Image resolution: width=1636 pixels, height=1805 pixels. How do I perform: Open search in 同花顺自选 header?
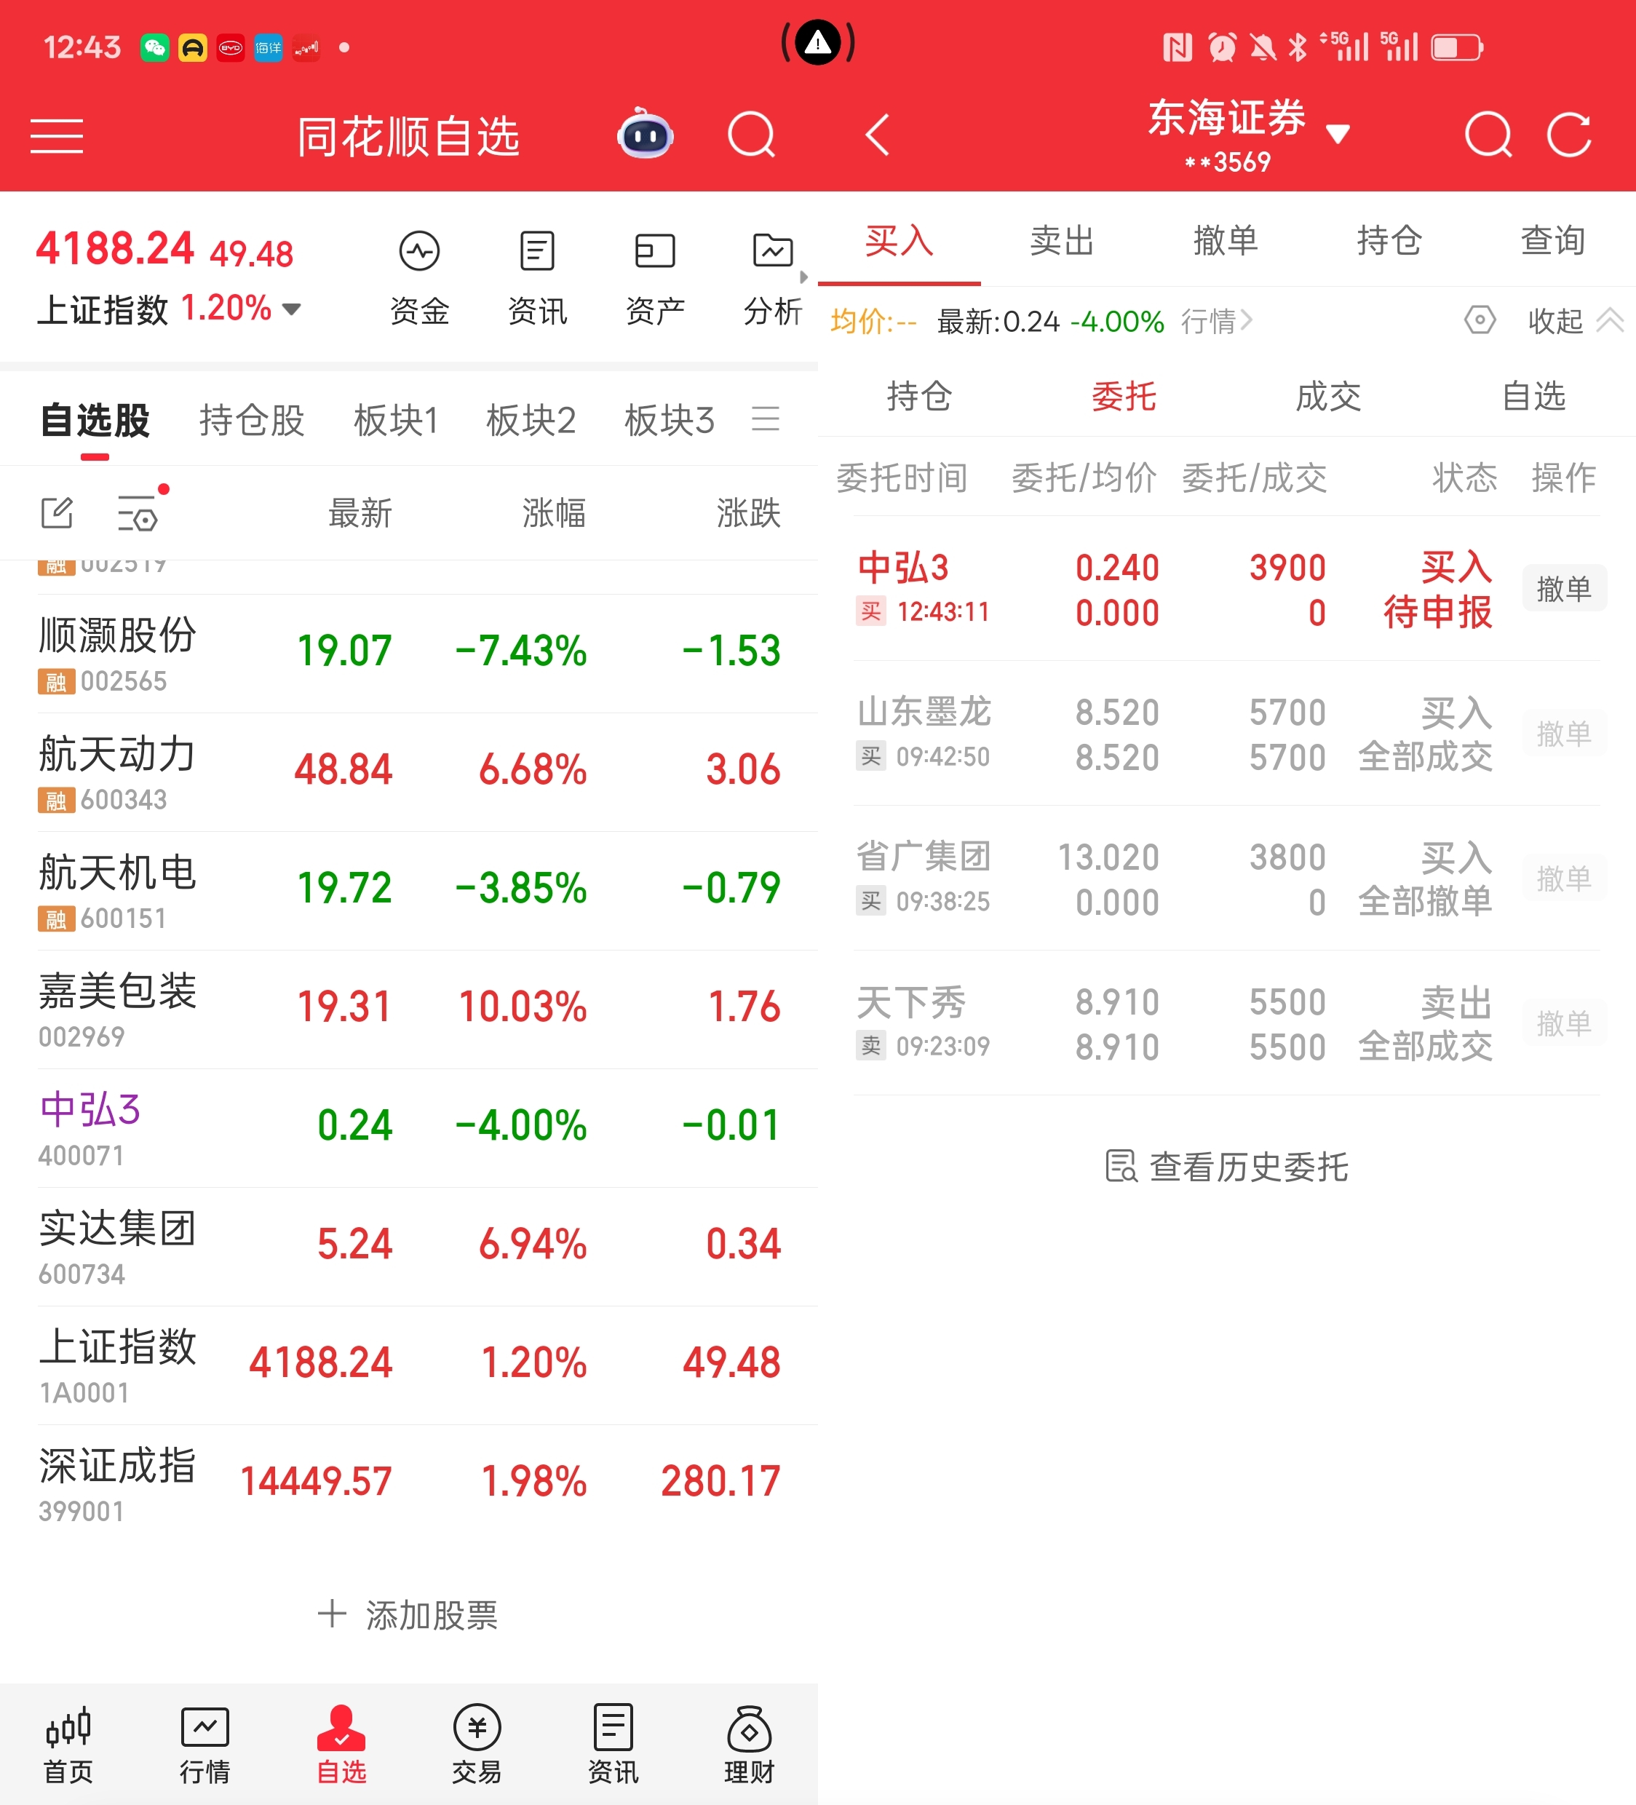(750, 135)
